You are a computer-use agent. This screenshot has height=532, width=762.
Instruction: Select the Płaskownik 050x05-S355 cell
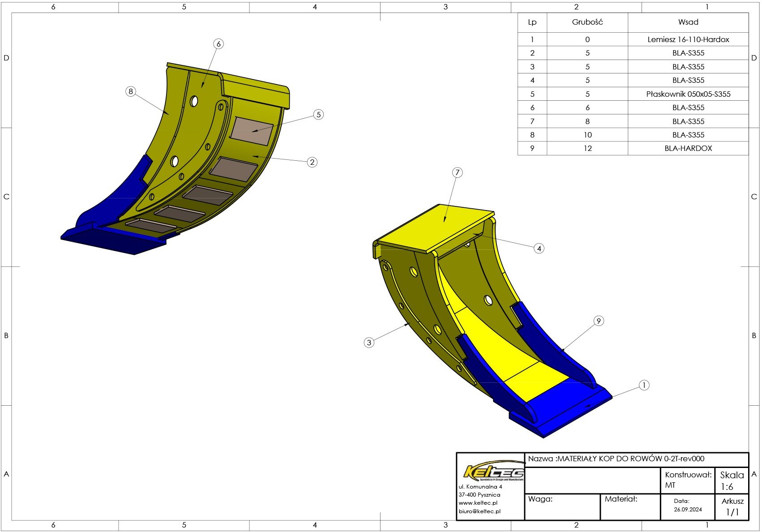pyautogui.click(x=688, y=94)
